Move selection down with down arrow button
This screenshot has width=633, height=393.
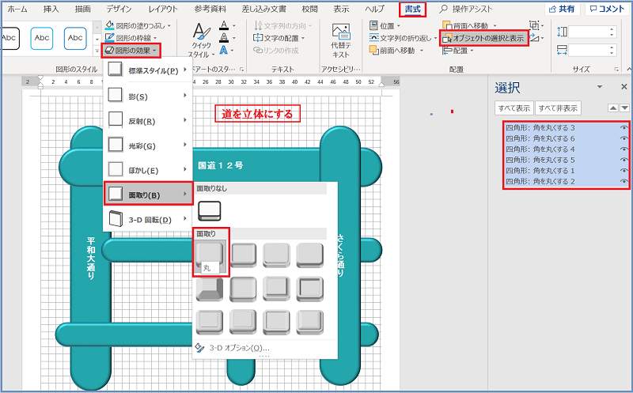coord(624,108)
